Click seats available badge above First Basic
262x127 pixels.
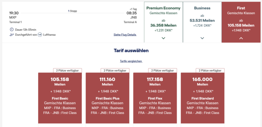[x=67, y=70]
